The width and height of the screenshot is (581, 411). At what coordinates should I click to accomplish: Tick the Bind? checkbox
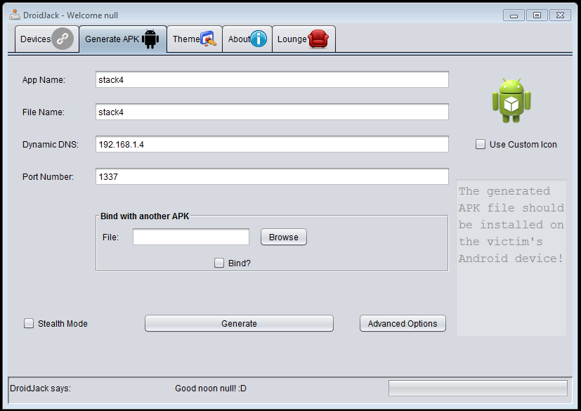click(219, 263)
